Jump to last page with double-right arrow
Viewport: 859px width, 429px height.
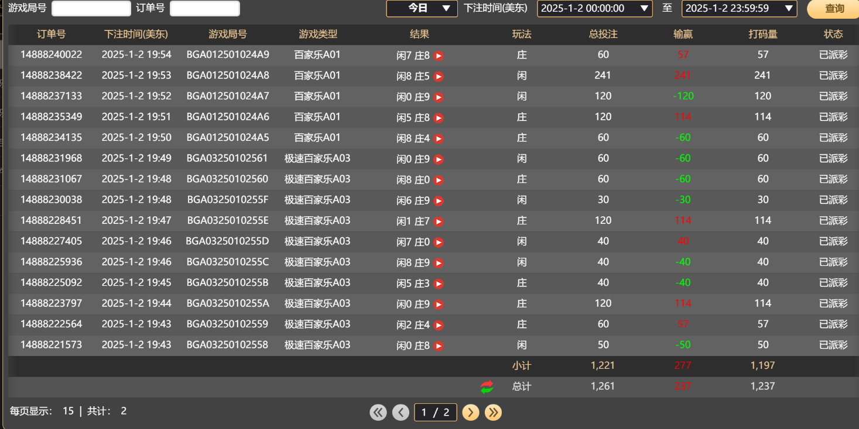tap(493, 412)
